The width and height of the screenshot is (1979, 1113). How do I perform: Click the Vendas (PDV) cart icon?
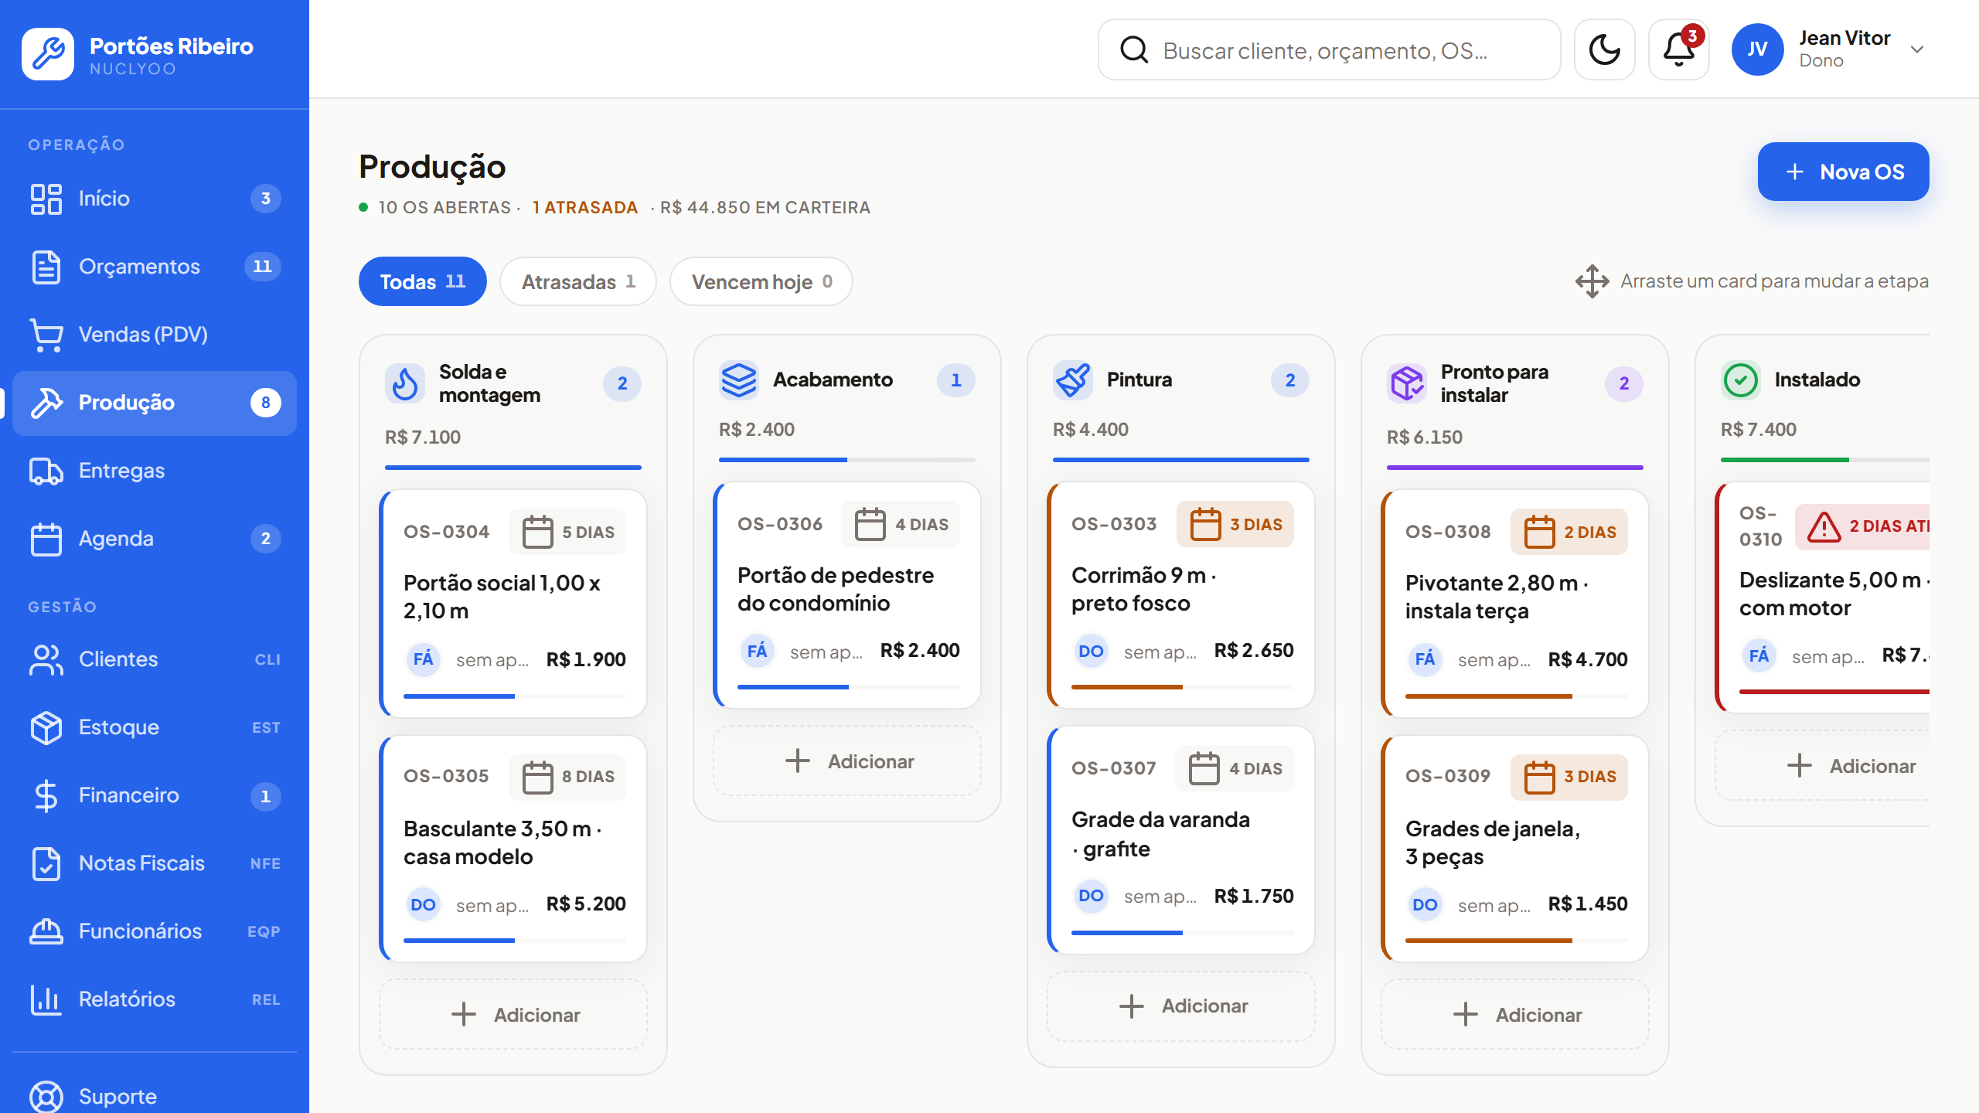pyautogui.click(x=46, y=335)
